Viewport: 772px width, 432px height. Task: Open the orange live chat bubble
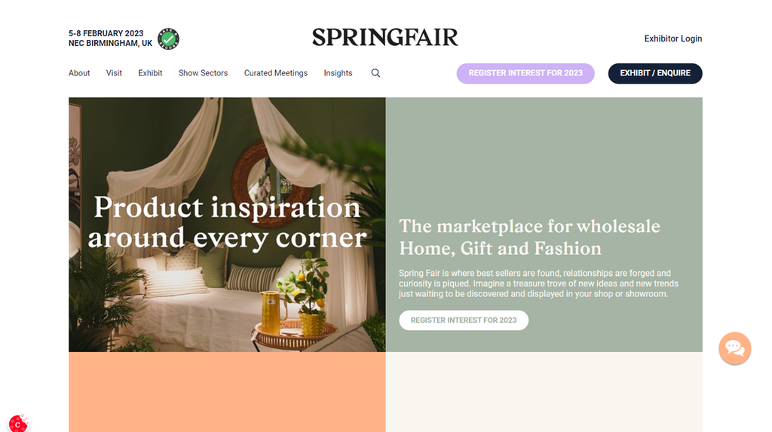734,348
